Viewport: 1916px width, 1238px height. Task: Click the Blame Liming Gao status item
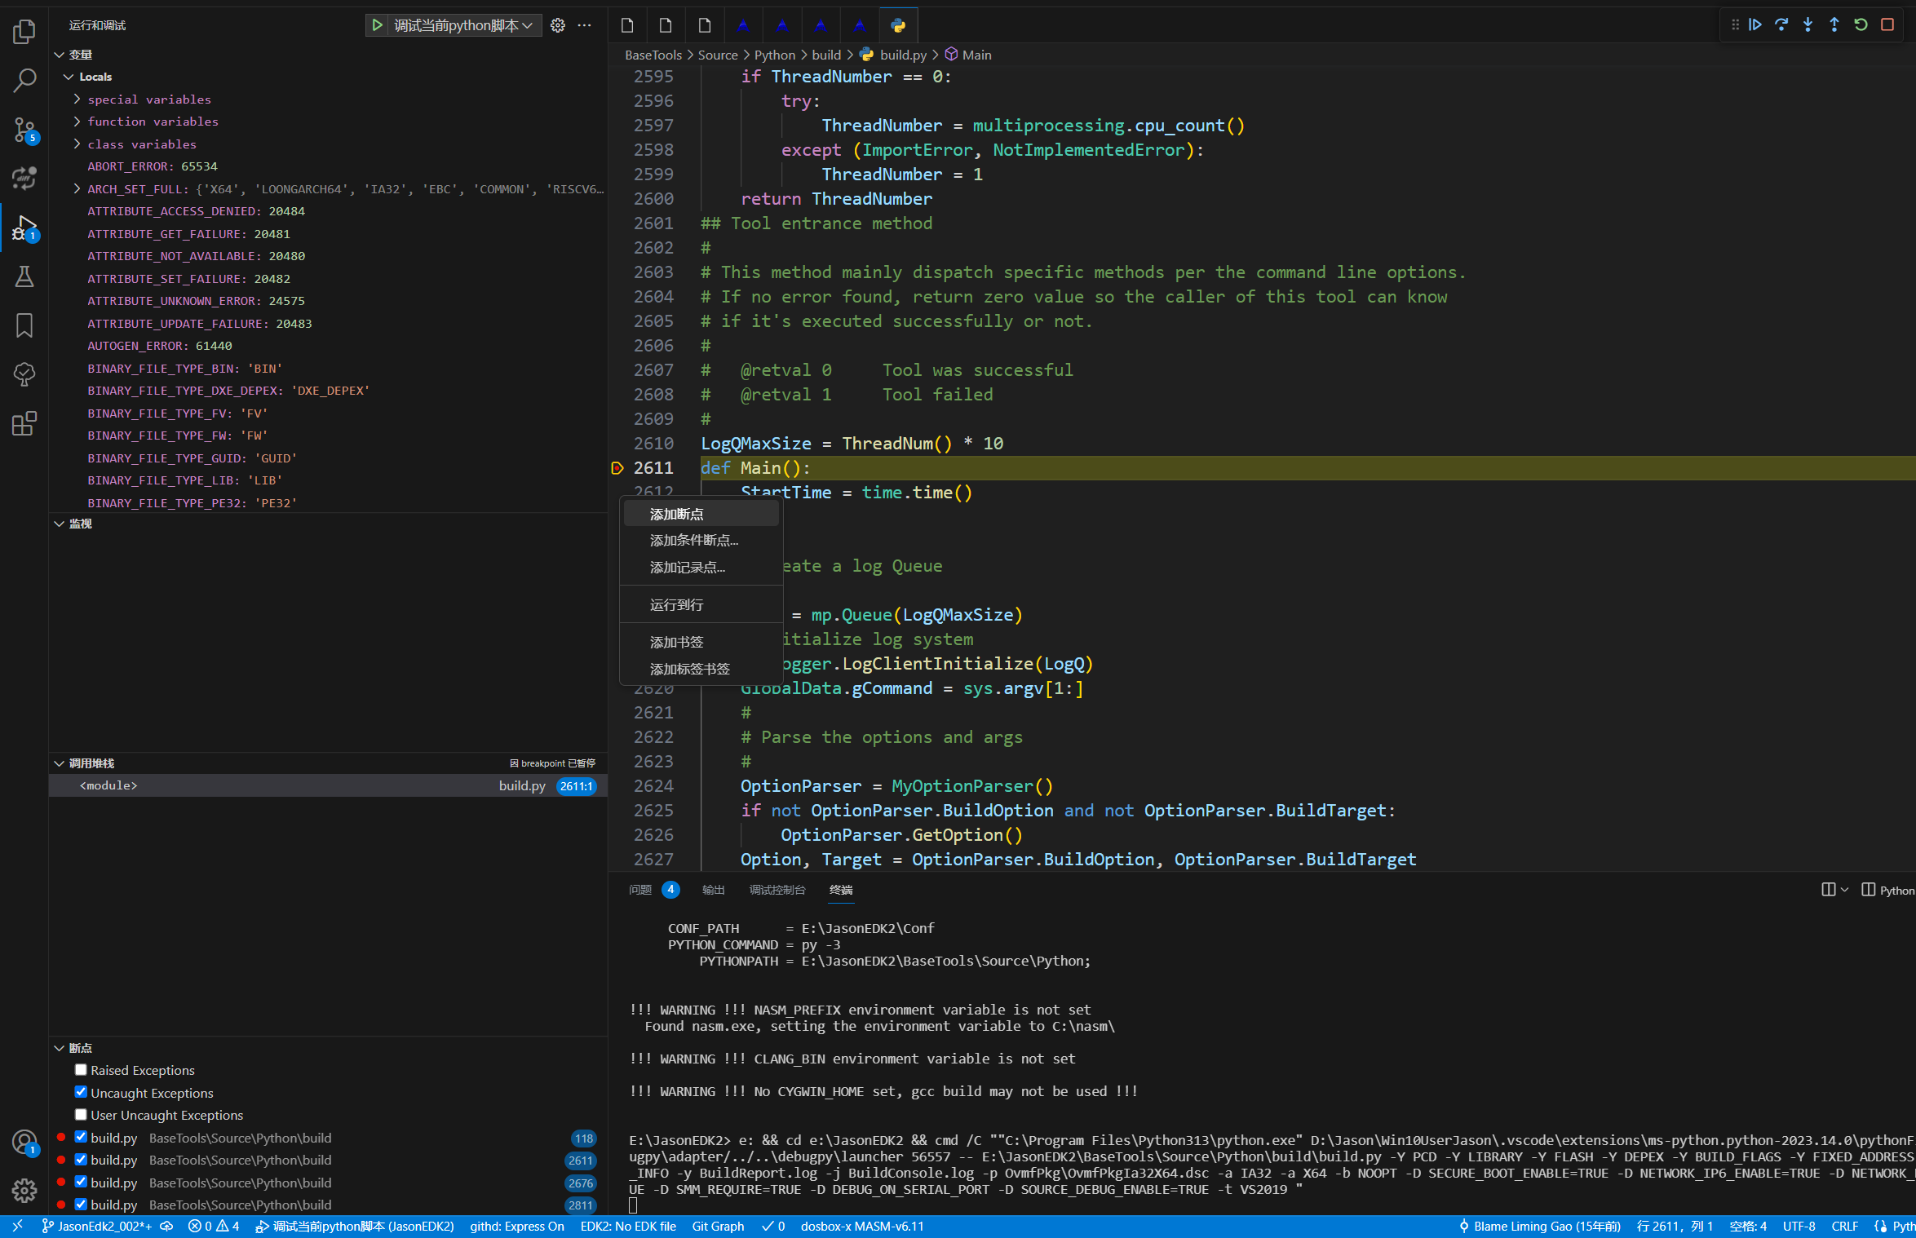[1539, 1226]
